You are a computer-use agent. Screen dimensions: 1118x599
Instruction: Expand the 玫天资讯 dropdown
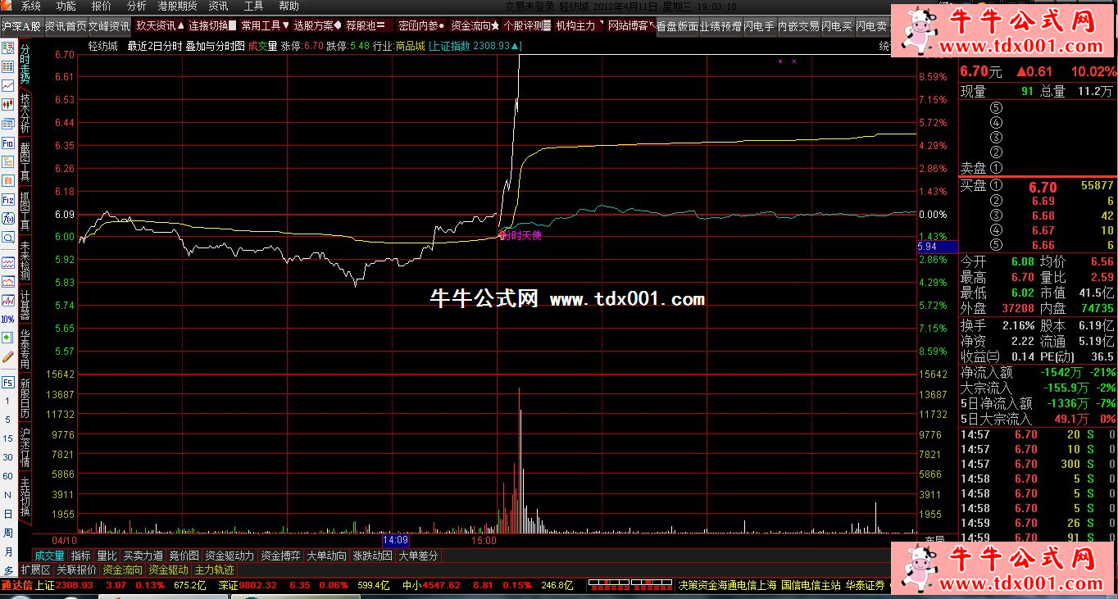pos(160,26)
